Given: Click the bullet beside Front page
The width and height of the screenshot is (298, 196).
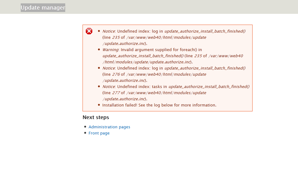Looking at the screenshot, I should click(85, 133).
